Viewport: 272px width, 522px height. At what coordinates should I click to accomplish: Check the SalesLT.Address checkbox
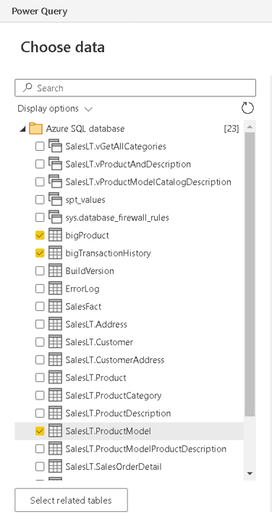[40, 324]
